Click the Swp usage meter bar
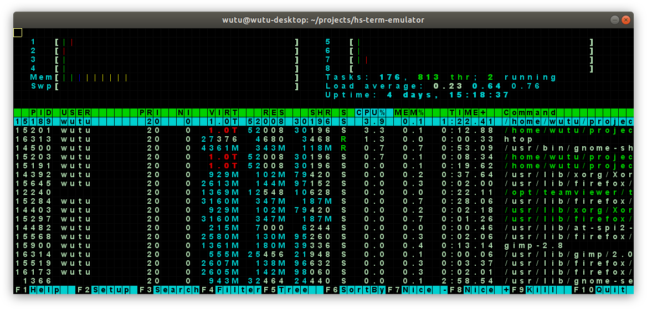The image size is (647, 309). [165, 86]
